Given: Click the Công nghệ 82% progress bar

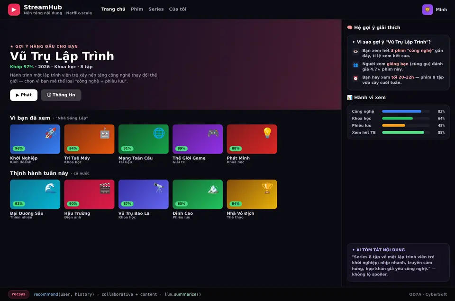Looking at the screenshot, I should tap(406, 111).
